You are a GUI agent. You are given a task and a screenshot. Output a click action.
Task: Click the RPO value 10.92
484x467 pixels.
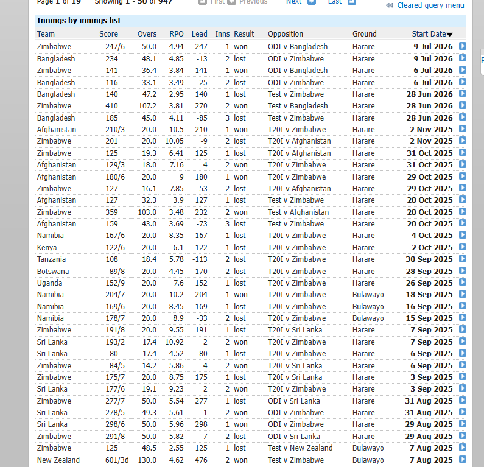click(x=174, y=342)
